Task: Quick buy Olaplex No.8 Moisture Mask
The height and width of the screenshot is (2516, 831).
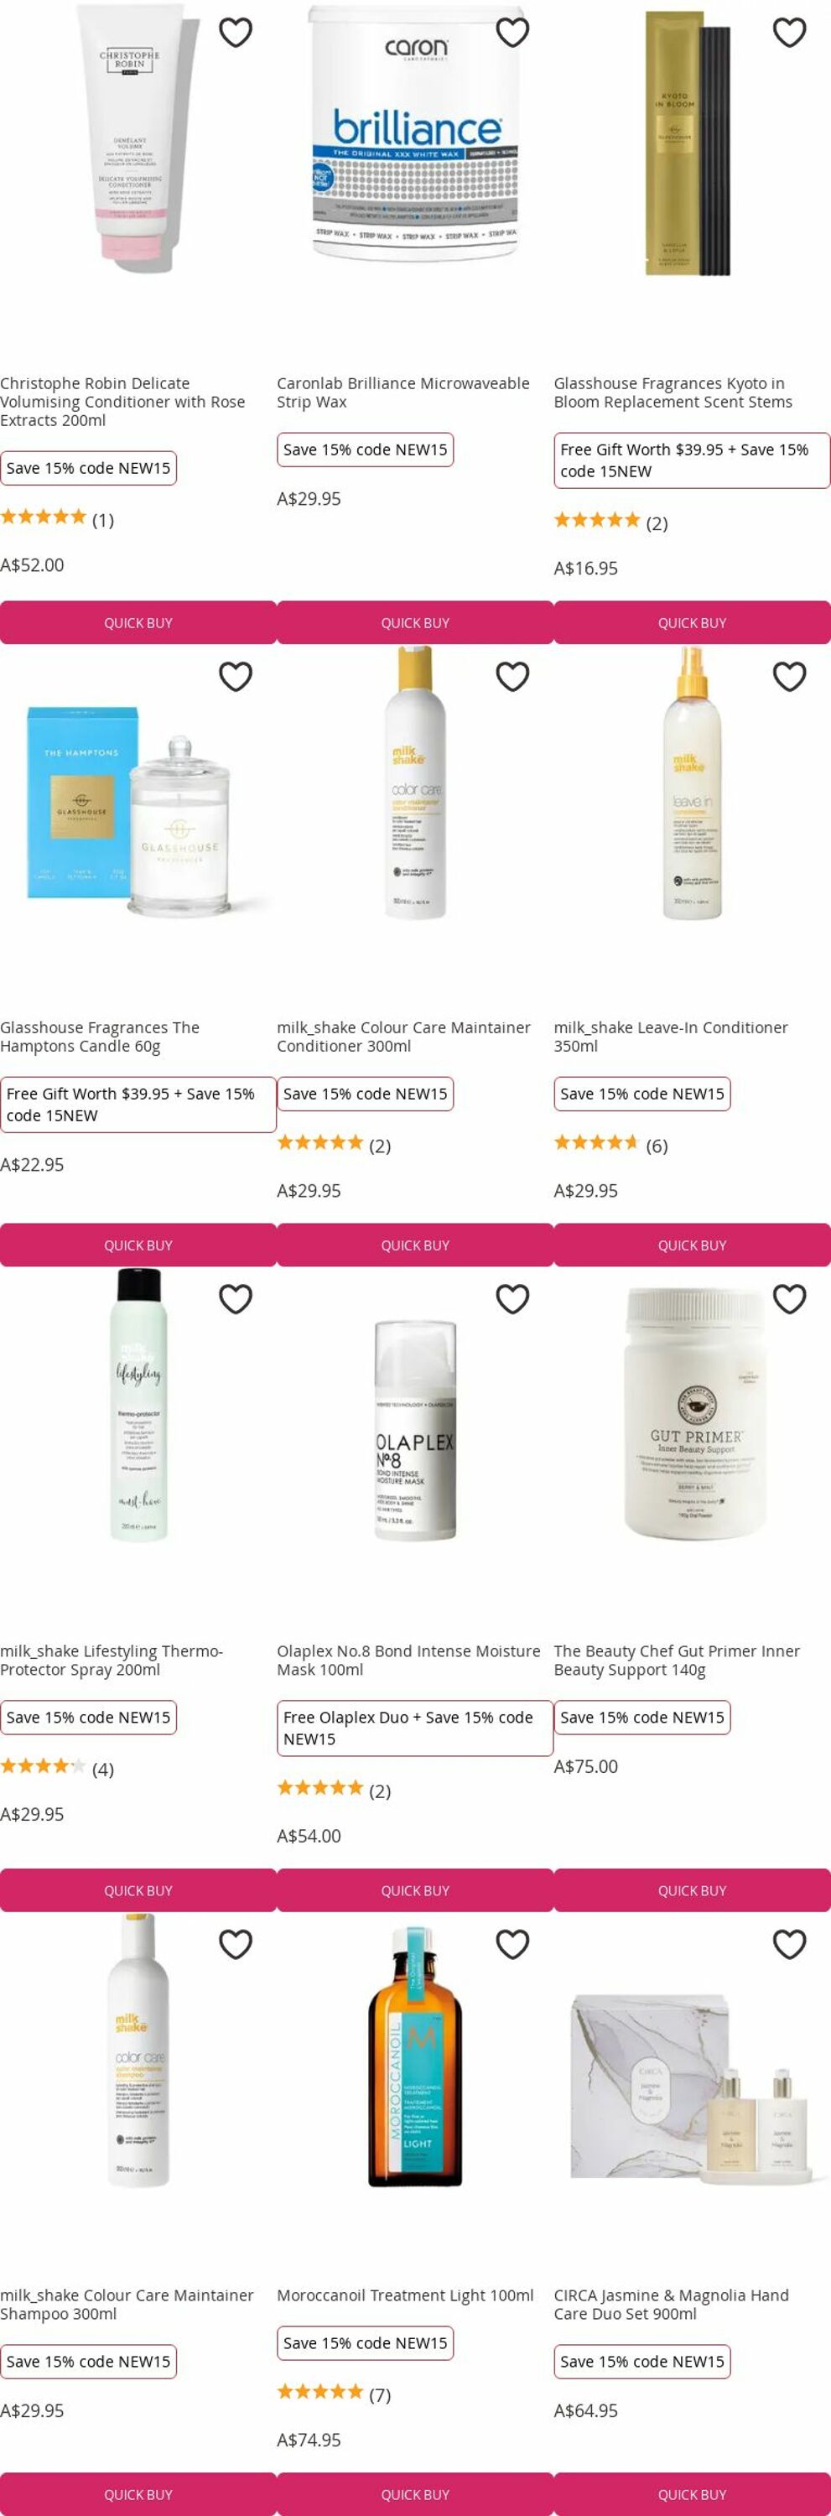Action: (x=415, y=1890)
